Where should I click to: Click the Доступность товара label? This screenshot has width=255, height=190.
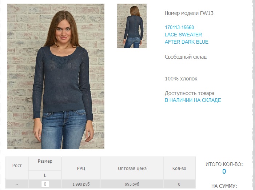click(190, 94)
